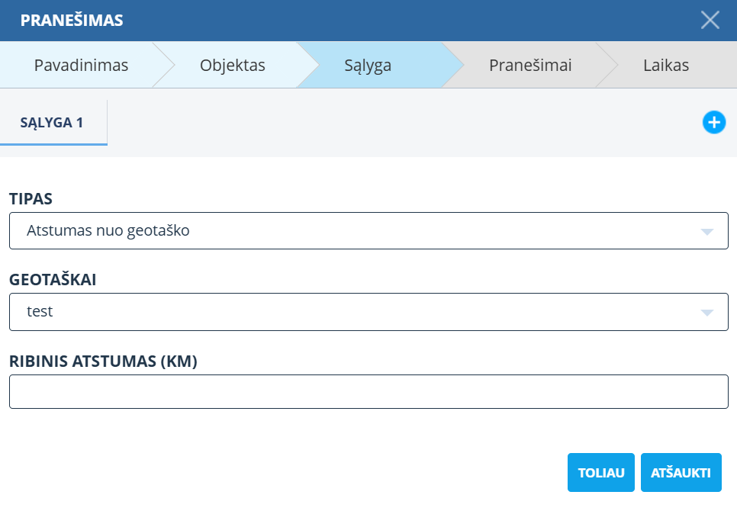Viewport: 737px width, 511px height.
Task: Cancel with the Atšaukti button
Action: pos(681,473)
